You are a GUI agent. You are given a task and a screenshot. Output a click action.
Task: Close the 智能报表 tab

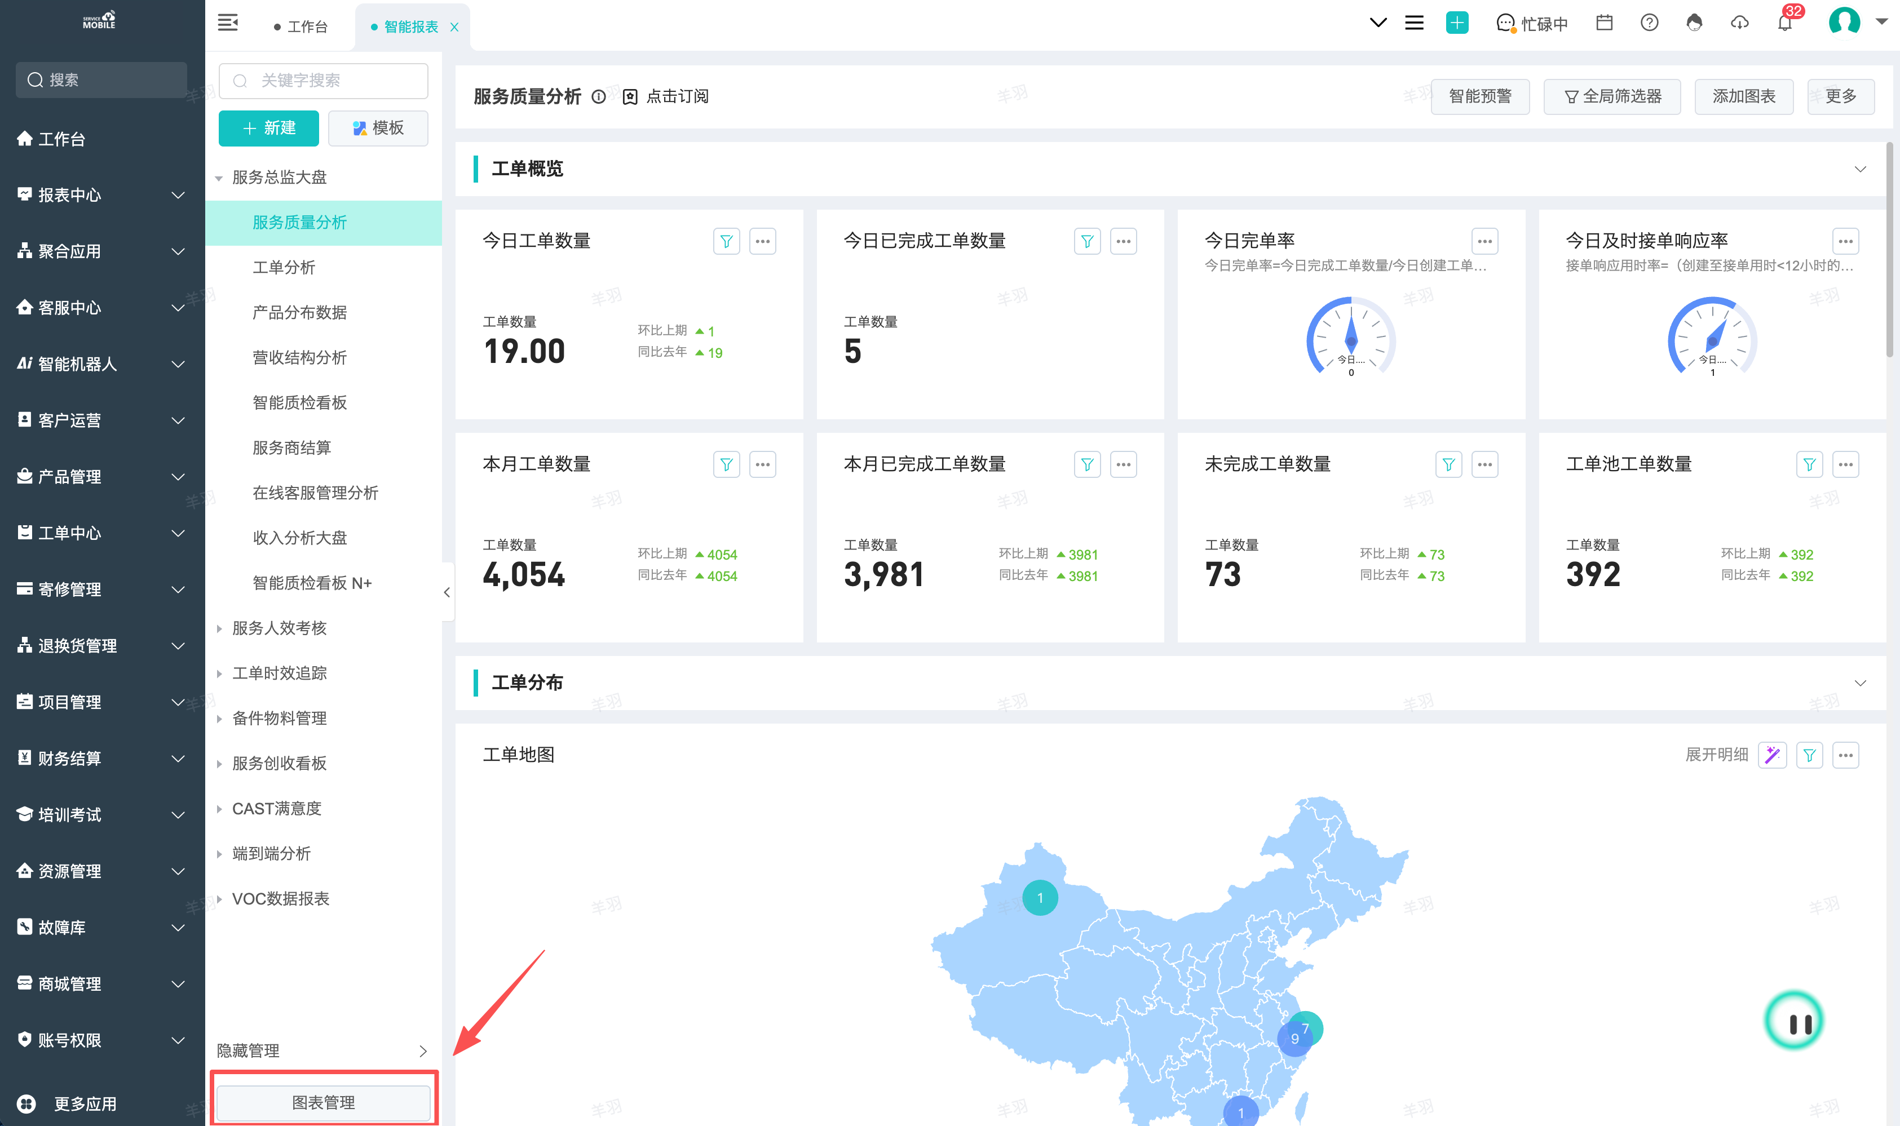(454, 26)
